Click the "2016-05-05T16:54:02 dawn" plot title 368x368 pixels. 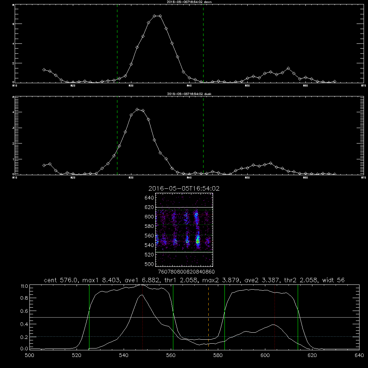coord(189,2)
